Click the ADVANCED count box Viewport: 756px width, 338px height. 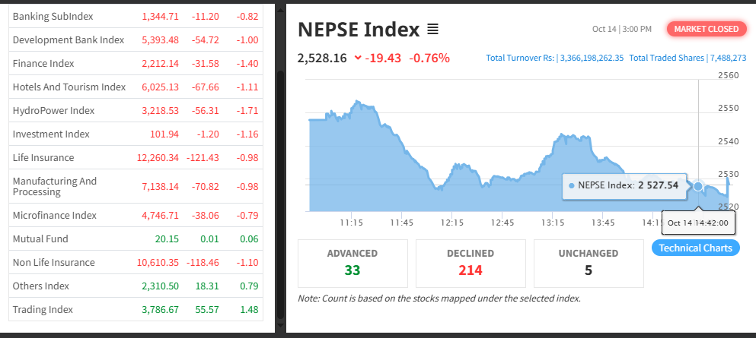click(x=352, y=263)
